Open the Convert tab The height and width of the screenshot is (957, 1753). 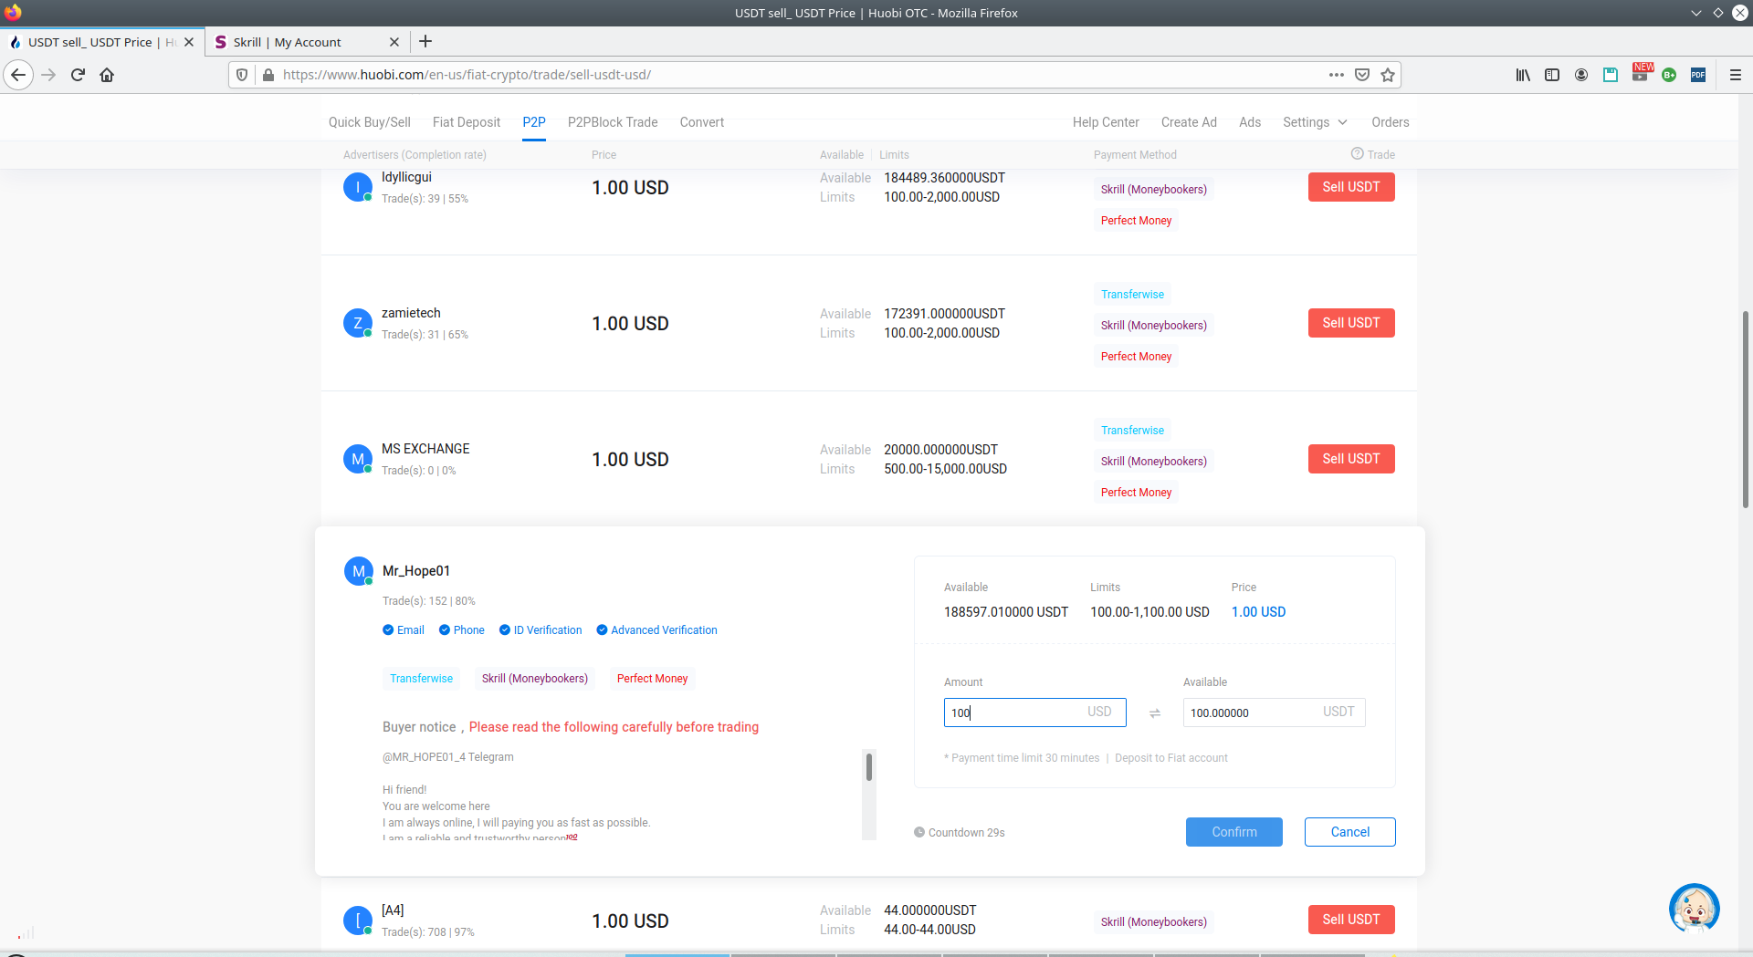tap(702, 122)
